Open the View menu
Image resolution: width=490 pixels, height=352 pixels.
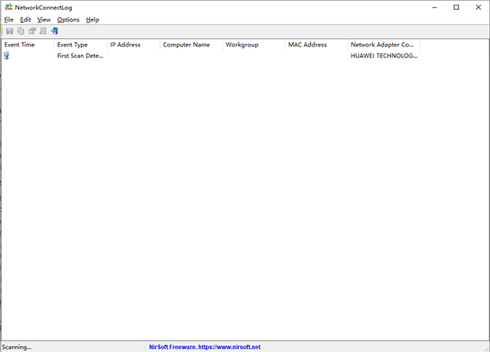(44, 19)
